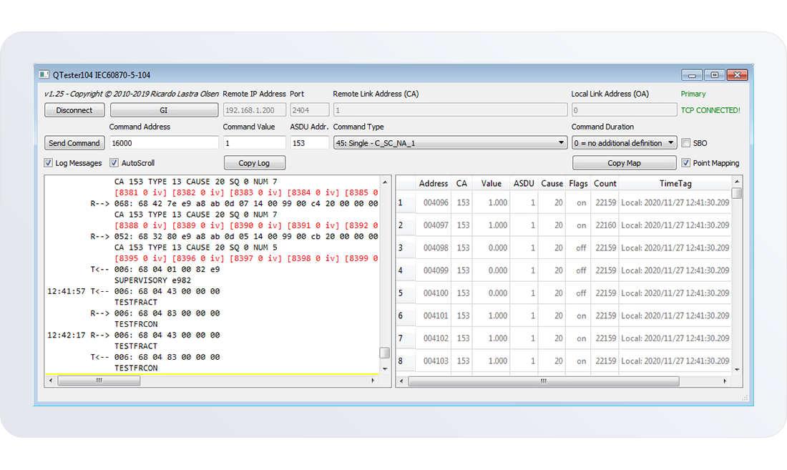The width and height of the screenshot is (787, 470).
Task: Click the Command Value field
Action: pyautogui.click(x=254, y=143)
